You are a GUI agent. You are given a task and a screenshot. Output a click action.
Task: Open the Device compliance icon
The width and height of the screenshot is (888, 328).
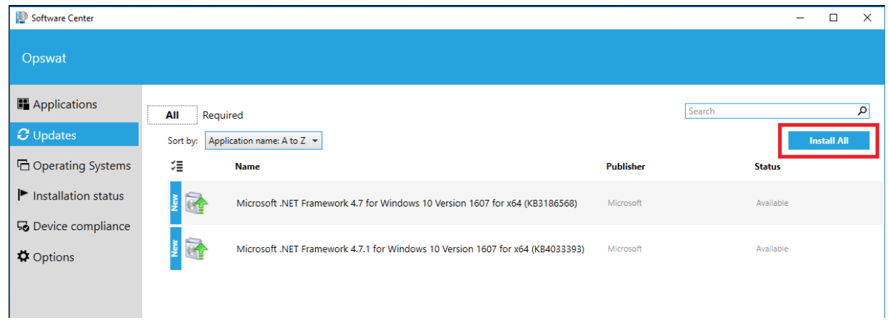[x=24, y=227]
